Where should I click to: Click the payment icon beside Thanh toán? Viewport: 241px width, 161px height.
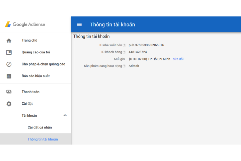[9, 92]
